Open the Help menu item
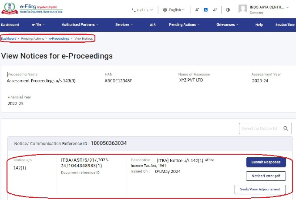 point(259,25)
